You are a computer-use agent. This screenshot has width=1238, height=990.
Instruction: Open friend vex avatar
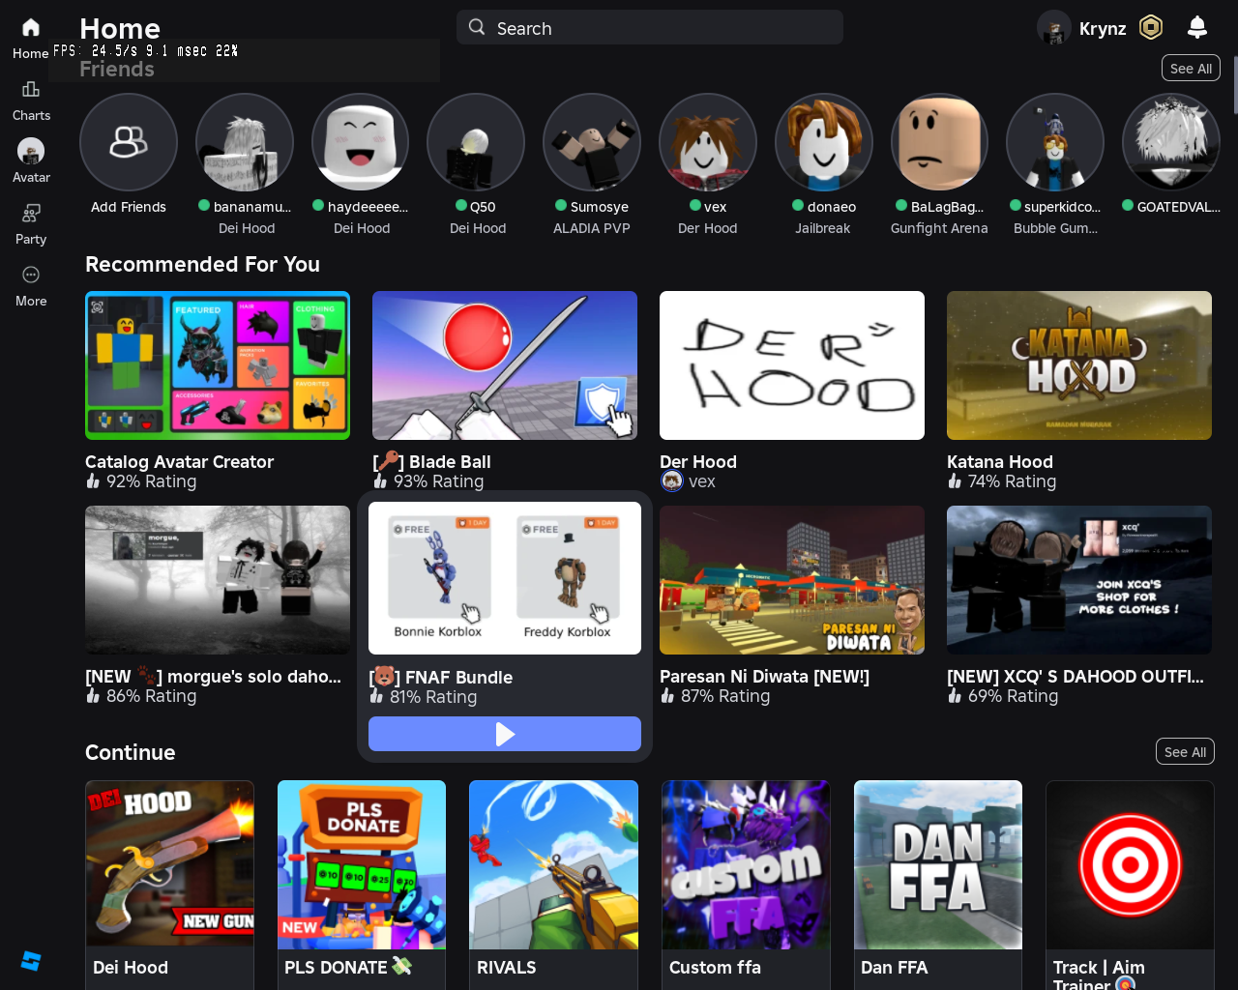[708, 142]
